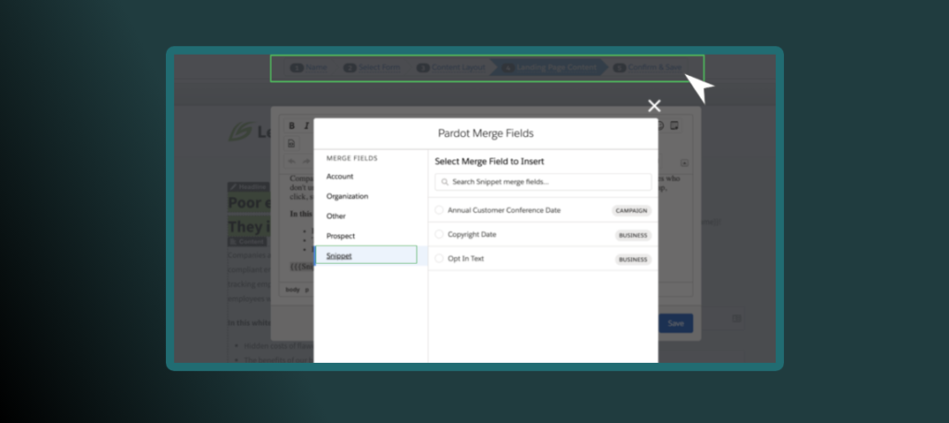Open the Other merge fields category

tap(335, 217)
